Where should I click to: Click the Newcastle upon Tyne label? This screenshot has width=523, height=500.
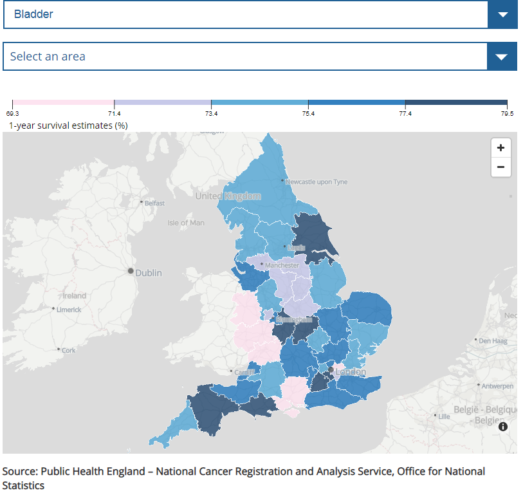point(316,182)
